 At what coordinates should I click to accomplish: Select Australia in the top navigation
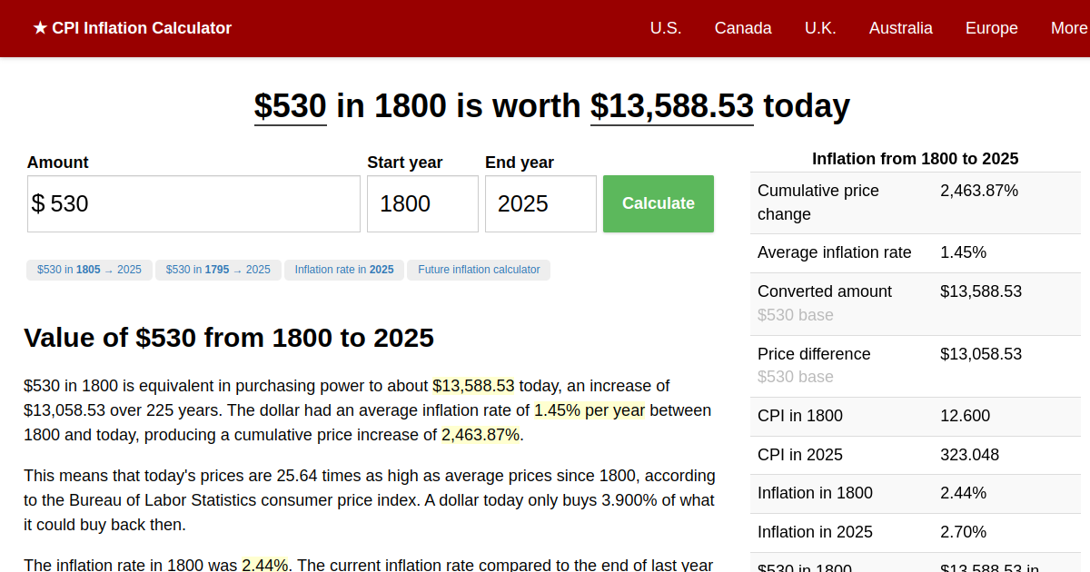[900, 28]
